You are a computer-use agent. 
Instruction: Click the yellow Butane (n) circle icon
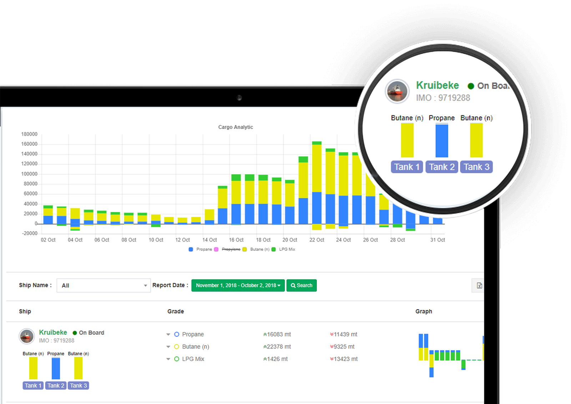coord(177,346)
